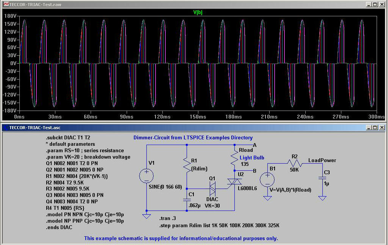Select the {Rdim} resistor symbol in the schematic
388x245 pixels.
point(187,165)
